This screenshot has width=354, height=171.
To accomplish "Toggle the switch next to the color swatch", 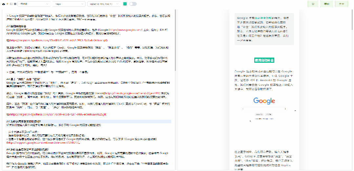I will (x=133, y=4).
